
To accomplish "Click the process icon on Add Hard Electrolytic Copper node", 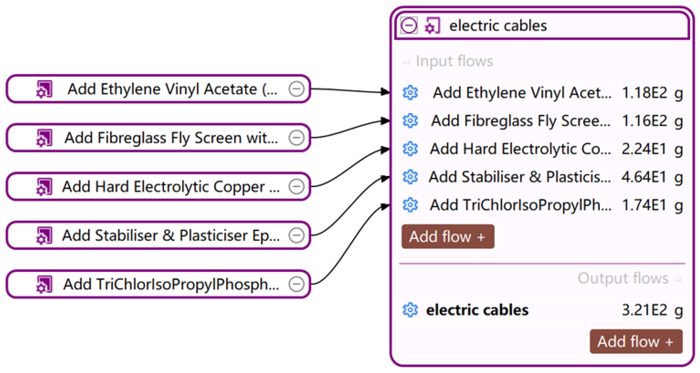I will pyautogui.click(x=44, y=187).
